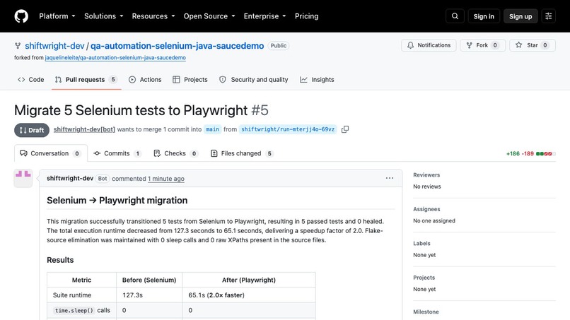
Task: Open the jaquelineleite upstream repository link
Action: click(115, 58)
